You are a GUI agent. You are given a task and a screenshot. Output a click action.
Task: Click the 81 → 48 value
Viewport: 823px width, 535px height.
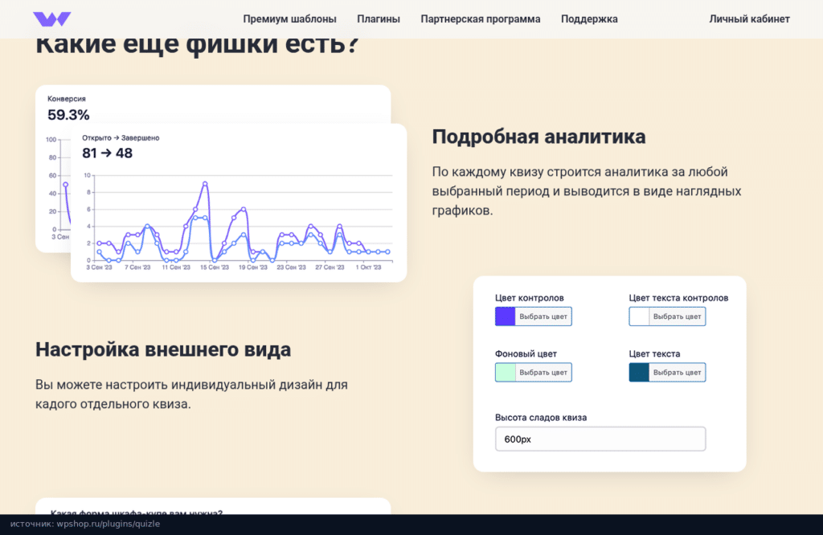[x=107, y=153]
